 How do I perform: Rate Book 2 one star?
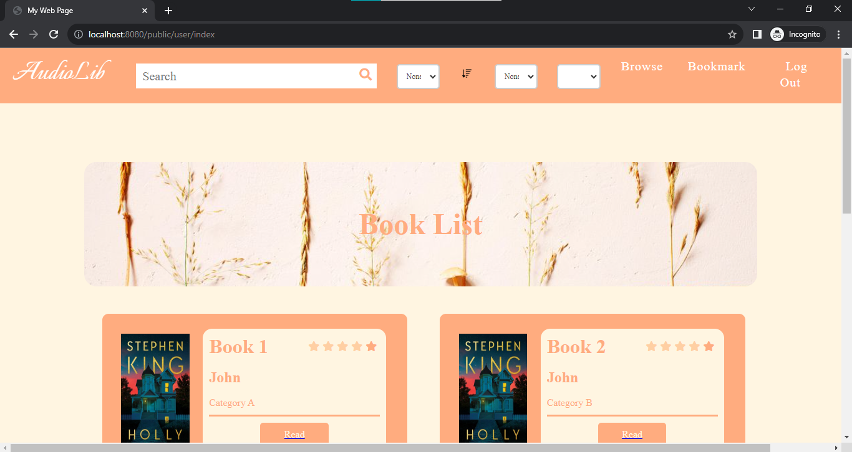coord(651,346)
